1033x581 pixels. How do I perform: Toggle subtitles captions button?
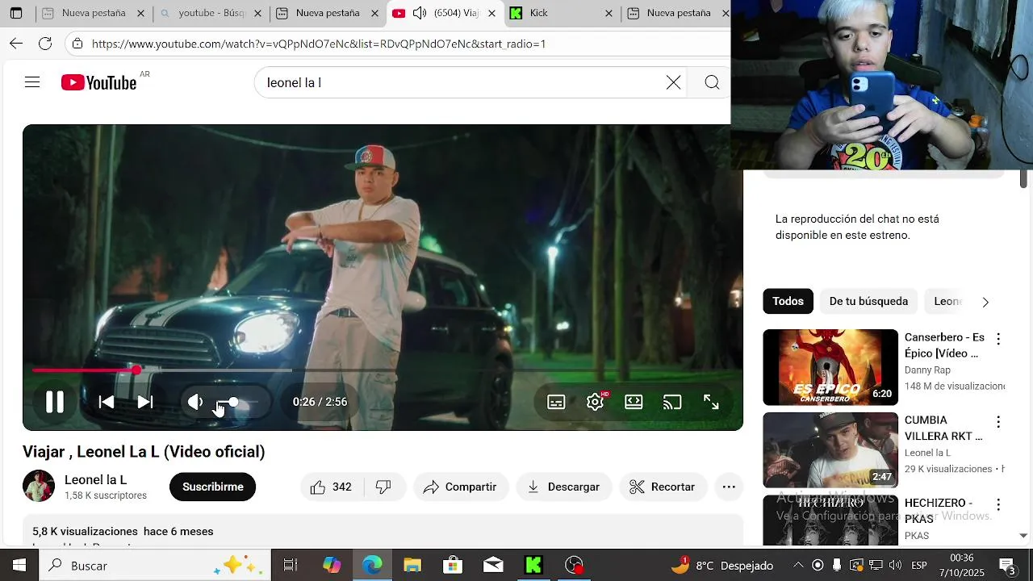point(556,402)
